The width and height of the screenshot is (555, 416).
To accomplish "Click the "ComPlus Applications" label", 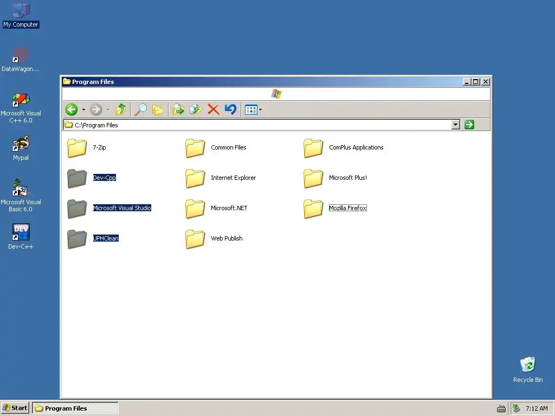I will click(356, 147).
